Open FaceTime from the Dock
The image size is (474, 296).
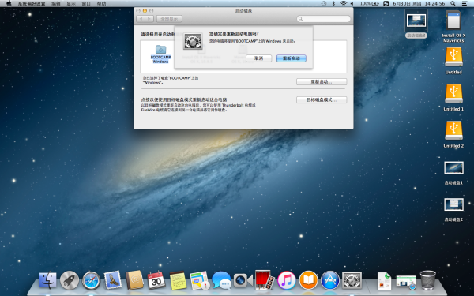pos(243,280)
